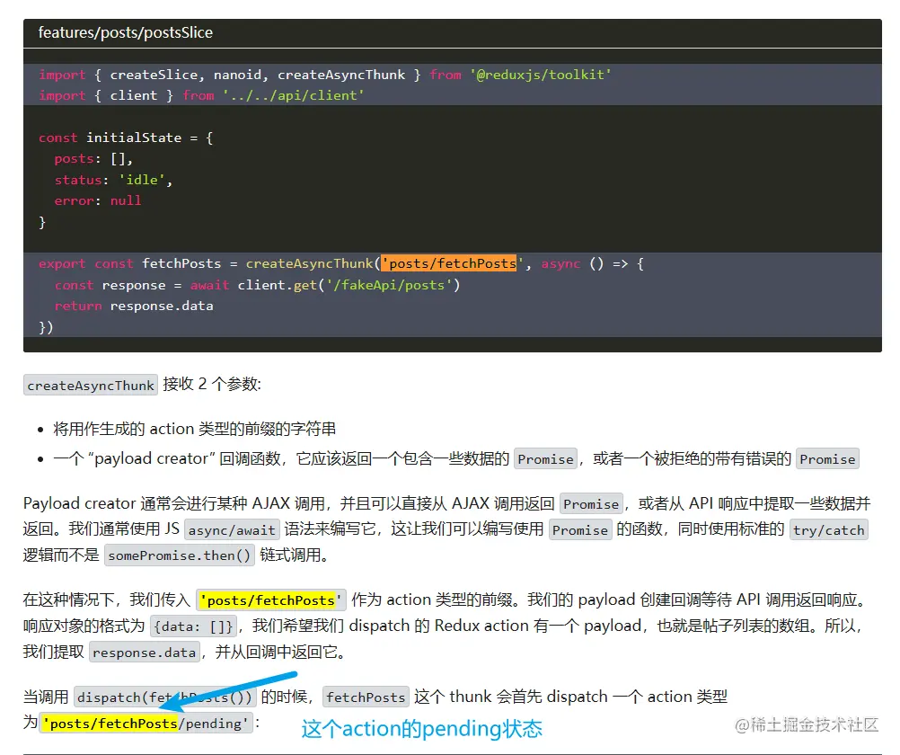Click the 'posts/fetchPosts/pending' inline code
Viewport: 900px width, 755px height.
[x=146, y=724]
